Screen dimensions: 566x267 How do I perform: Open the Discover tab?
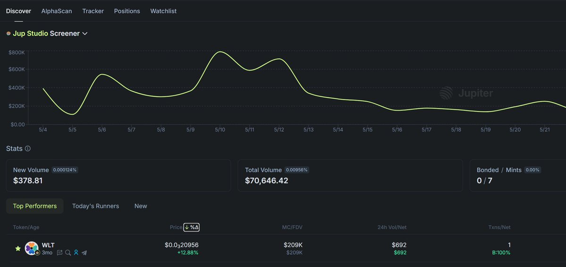tap(18, 11)
